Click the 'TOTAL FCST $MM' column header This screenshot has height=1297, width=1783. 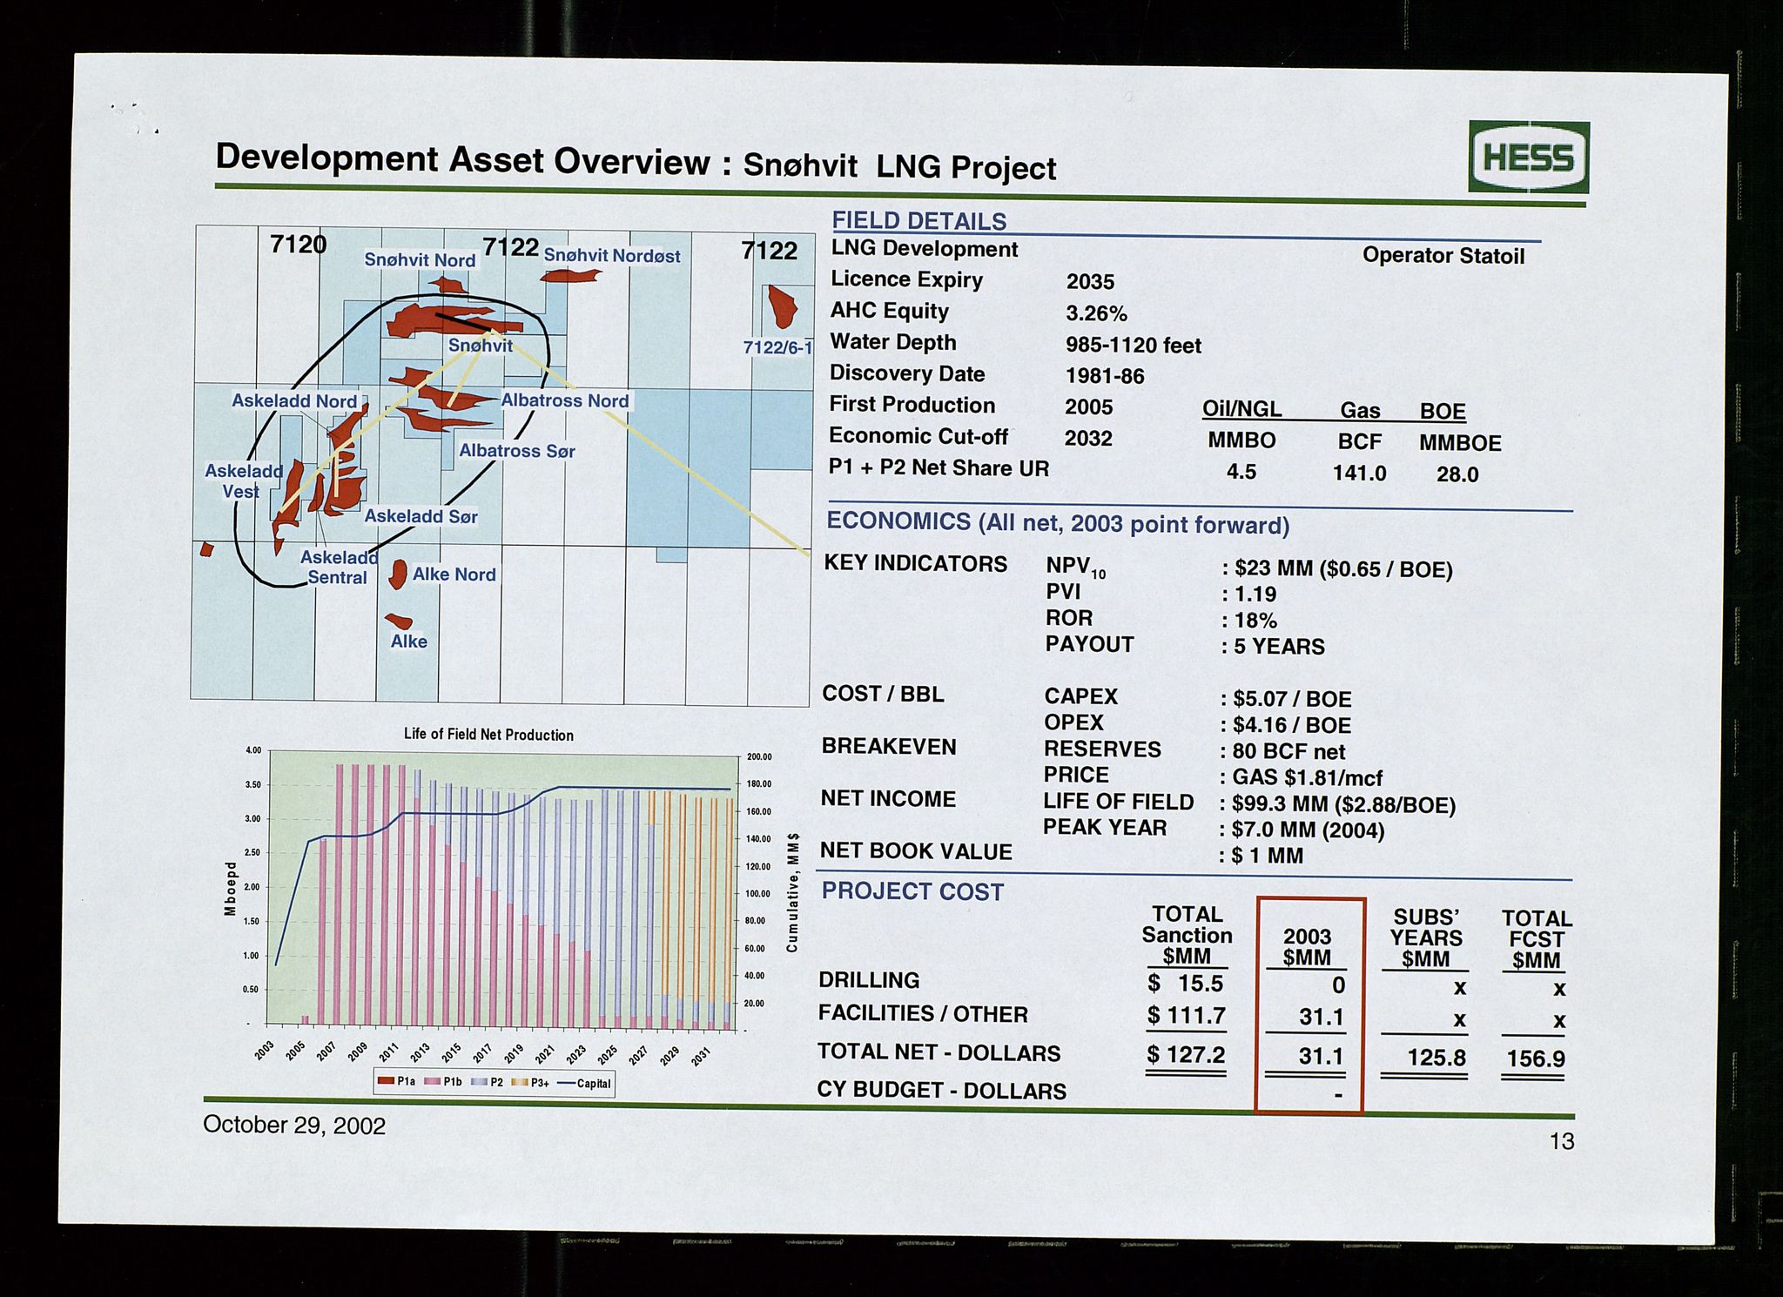pos(1537,939)
